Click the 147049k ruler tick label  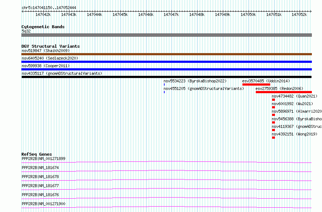tap(223, 14)
